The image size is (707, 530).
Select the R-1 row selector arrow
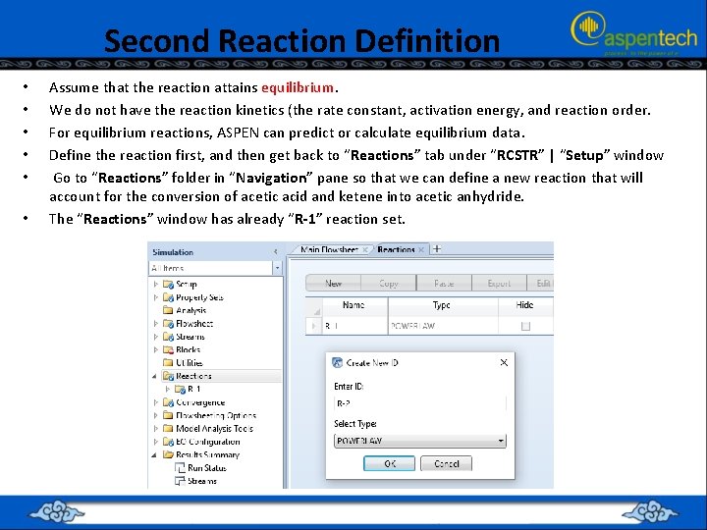click(313, 326)
